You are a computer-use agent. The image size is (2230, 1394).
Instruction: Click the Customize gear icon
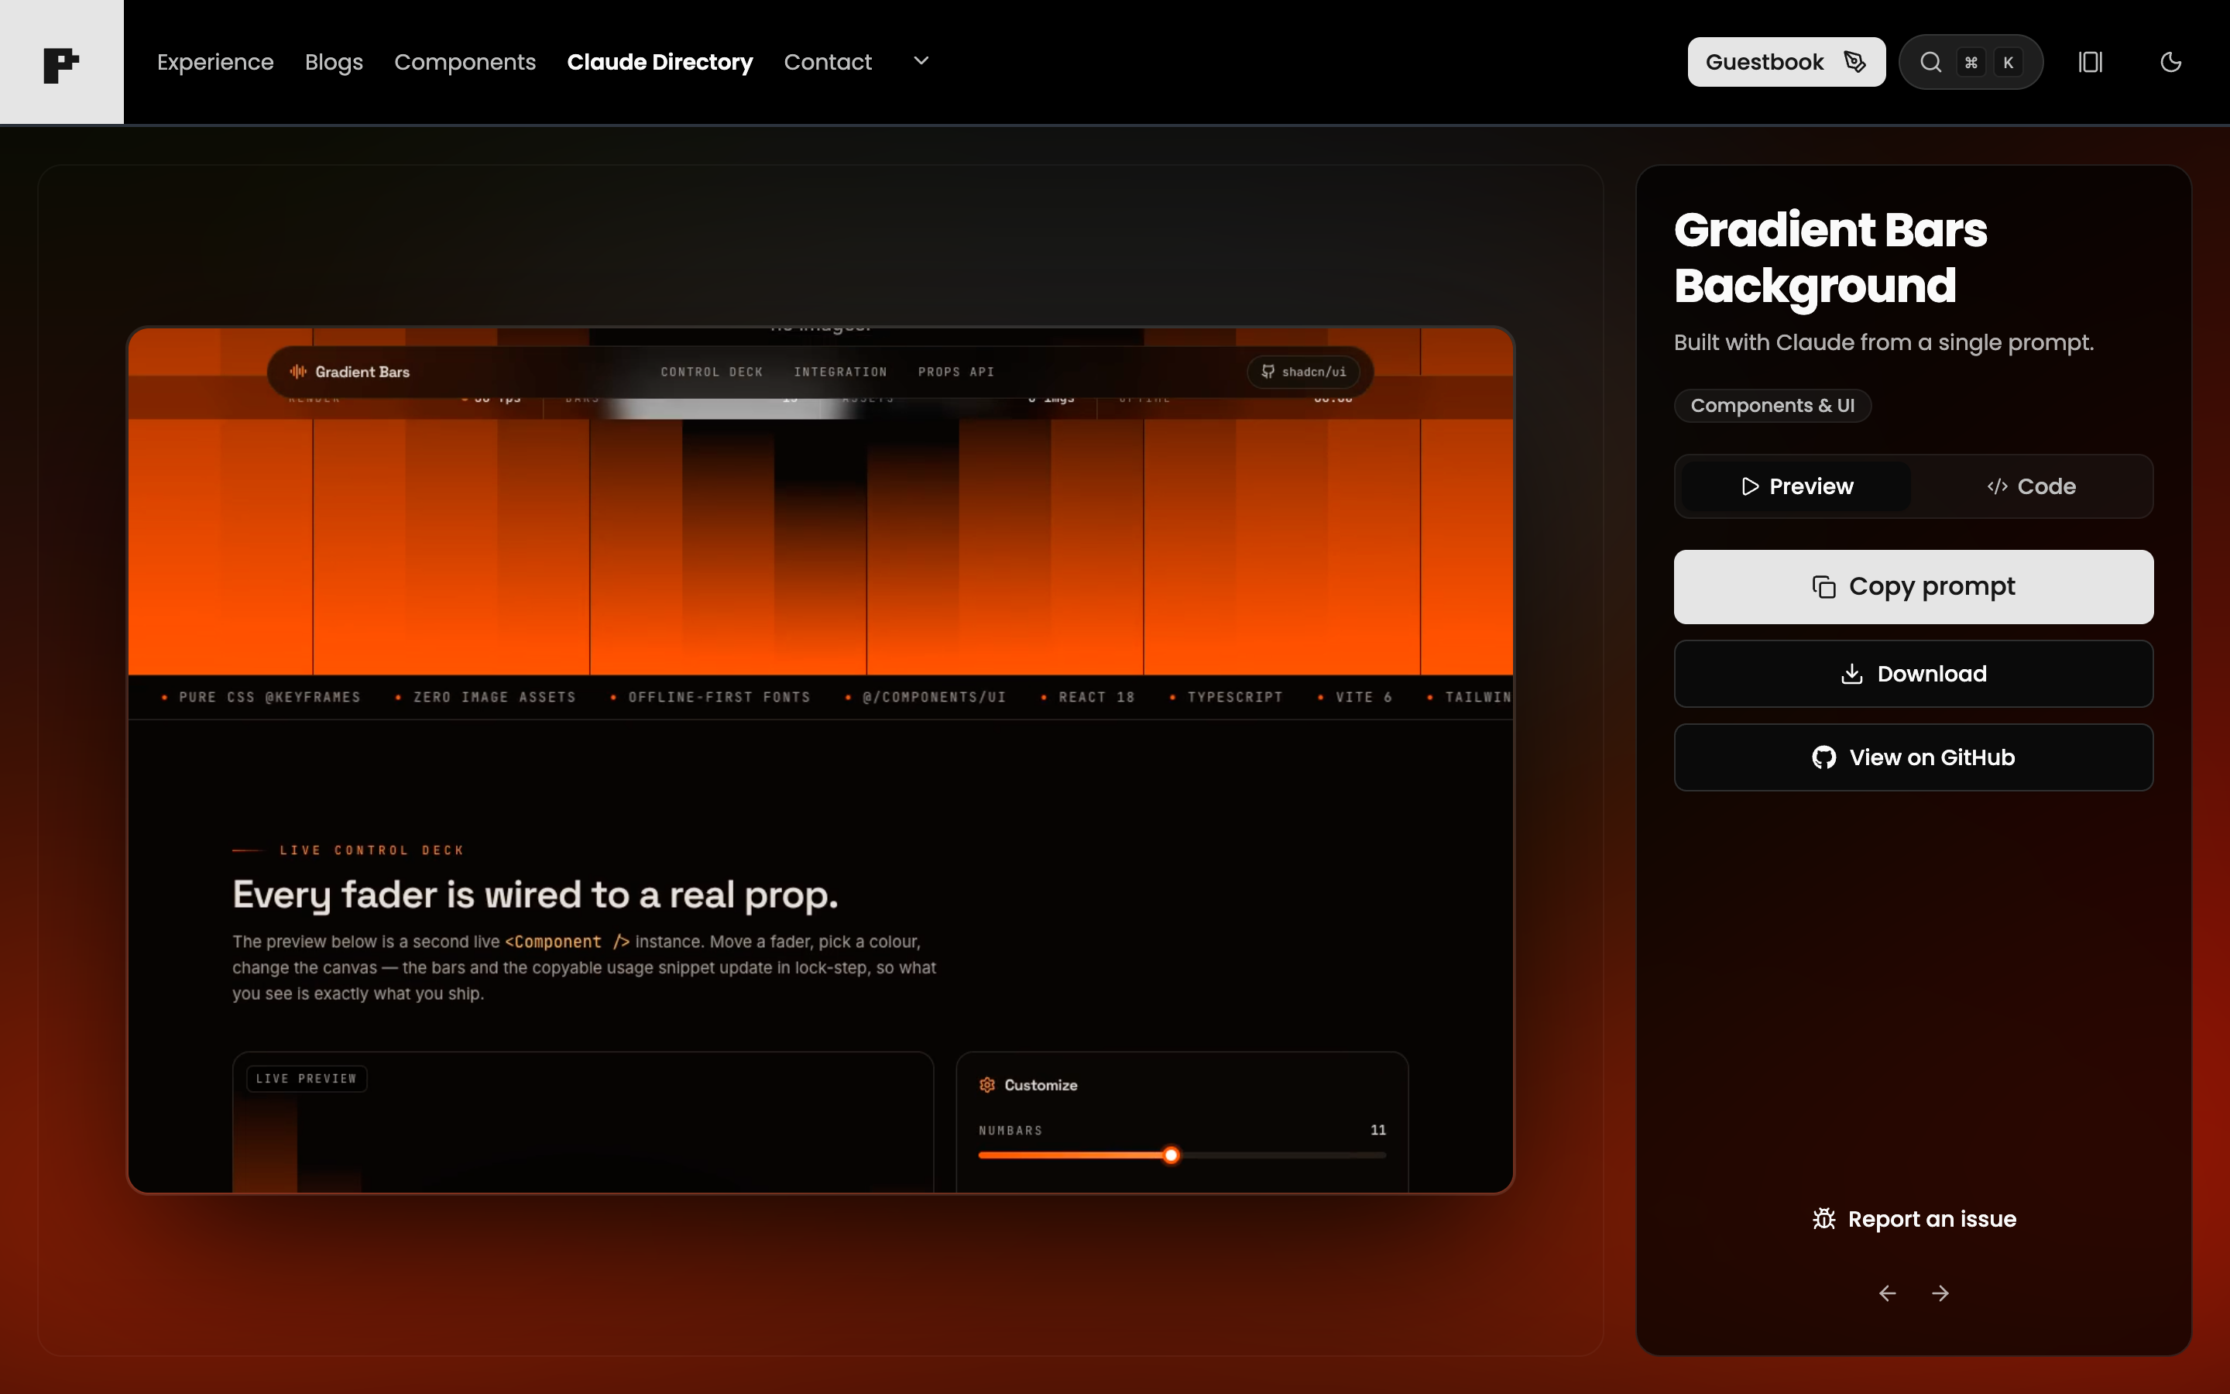pos(987,1085)
